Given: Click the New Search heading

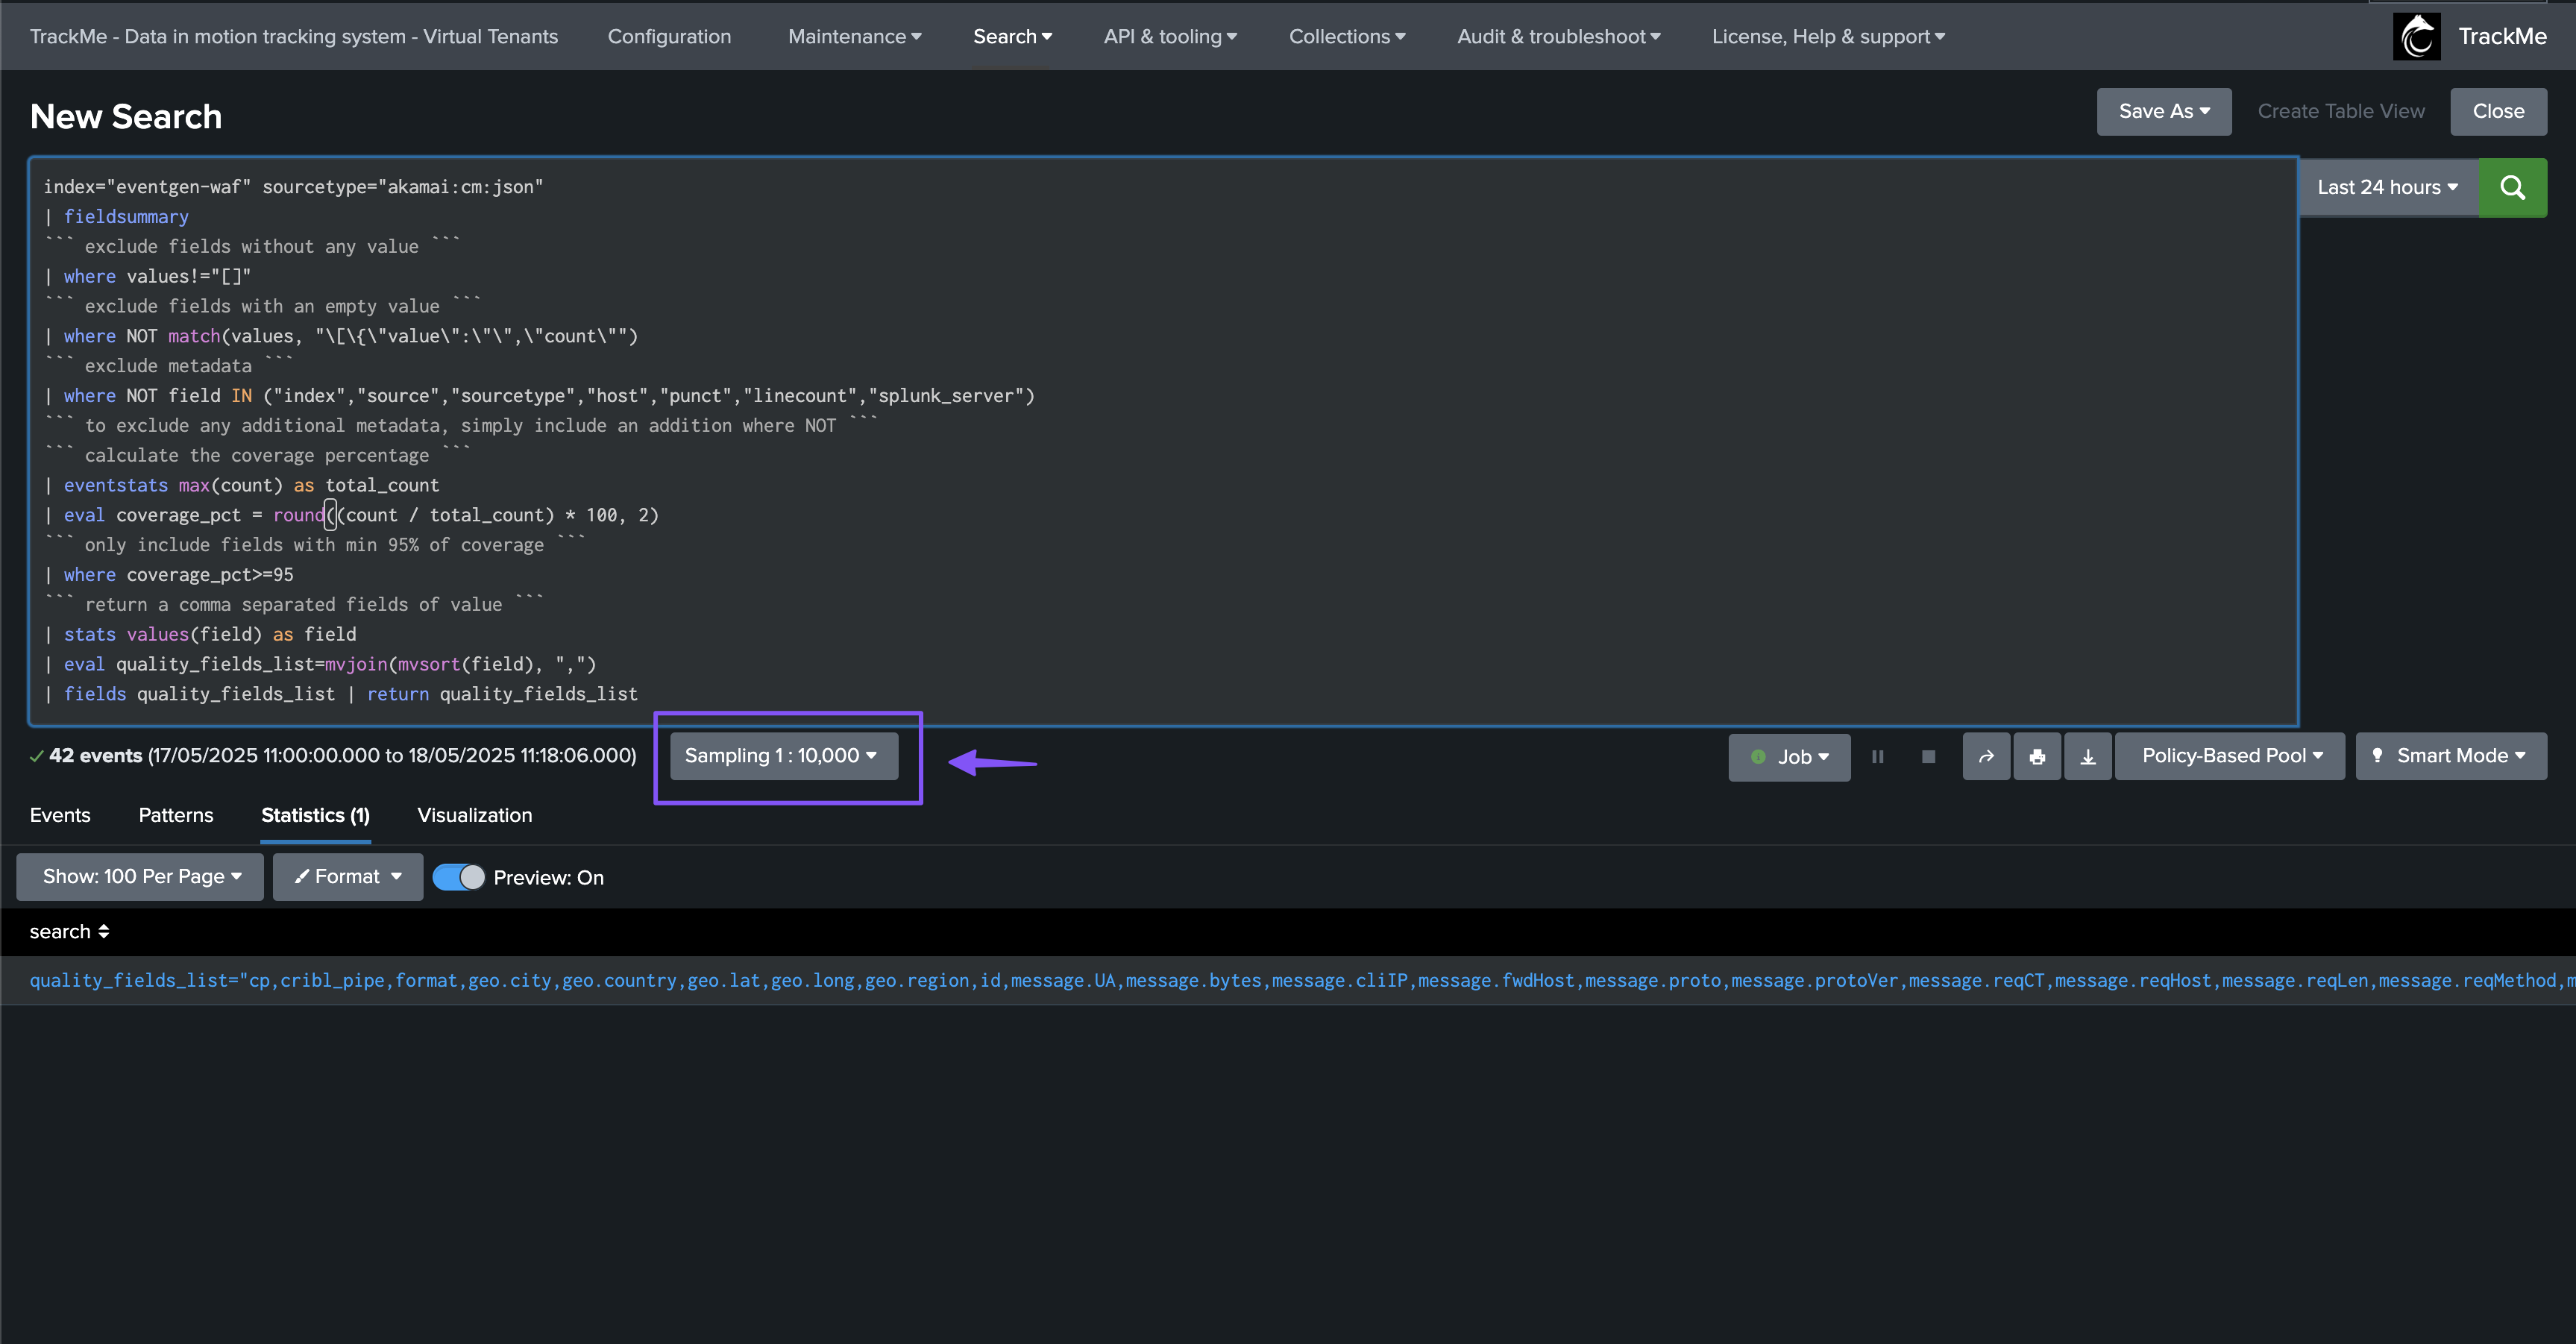Looking at the screenshot, I should [x=126, y=117].
